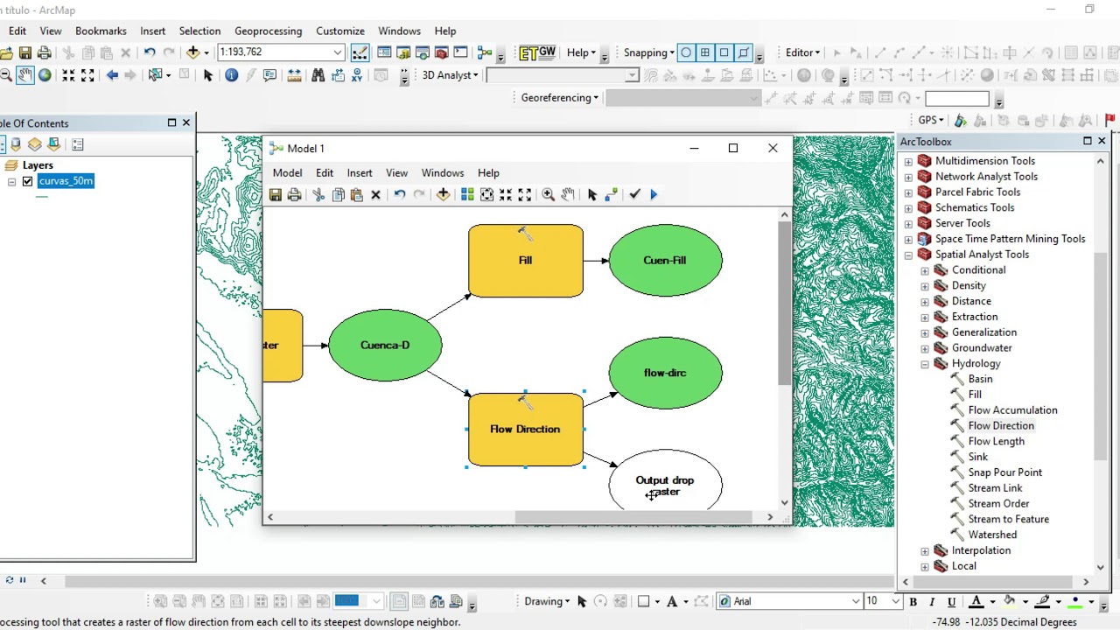Toggle the Bold button in Drawing toolbar

click(913, 601)
